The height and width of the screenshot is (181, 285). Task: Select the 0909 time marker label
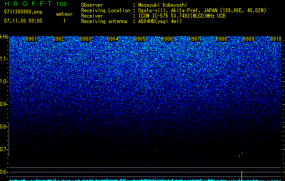tap(249, 39)
